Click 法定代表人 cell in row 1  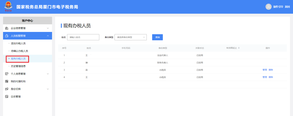[x=163, y=55]
